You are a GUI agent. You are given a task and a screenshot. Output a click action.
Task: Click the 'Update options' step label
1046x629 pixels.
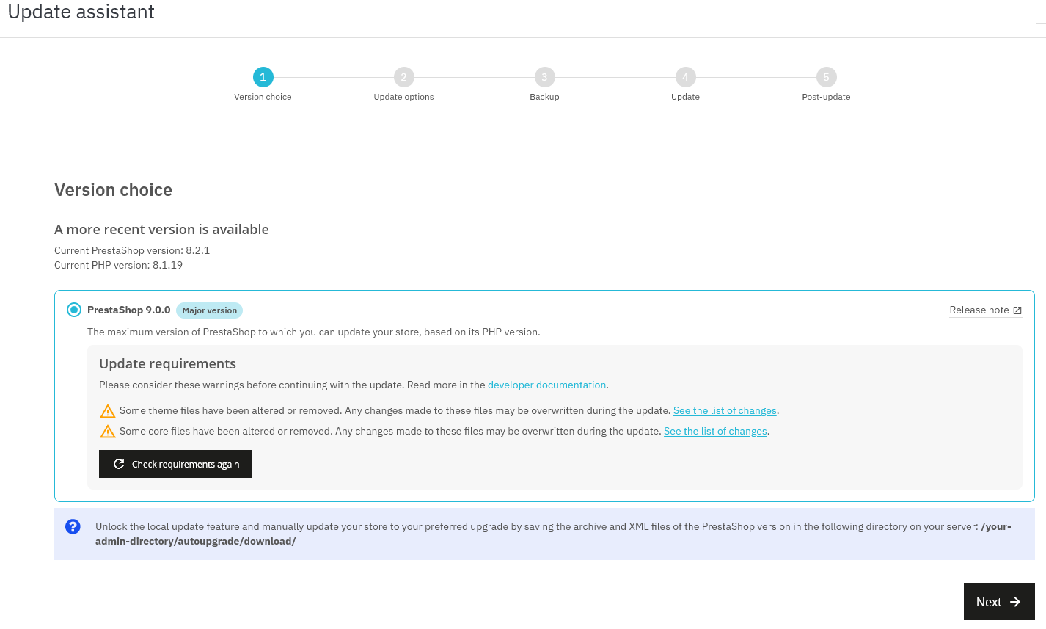[403, 97]
